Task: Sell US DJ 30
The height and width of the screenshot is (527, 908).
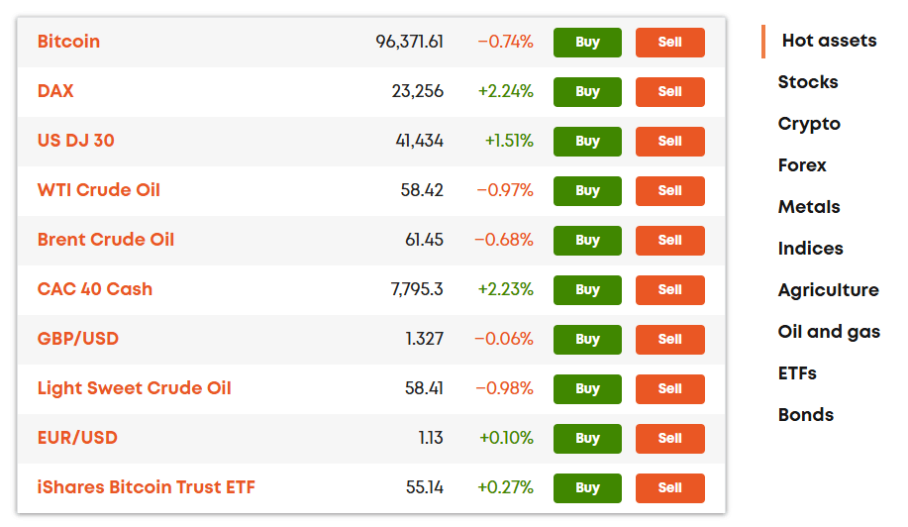Action: click(670, 142)
